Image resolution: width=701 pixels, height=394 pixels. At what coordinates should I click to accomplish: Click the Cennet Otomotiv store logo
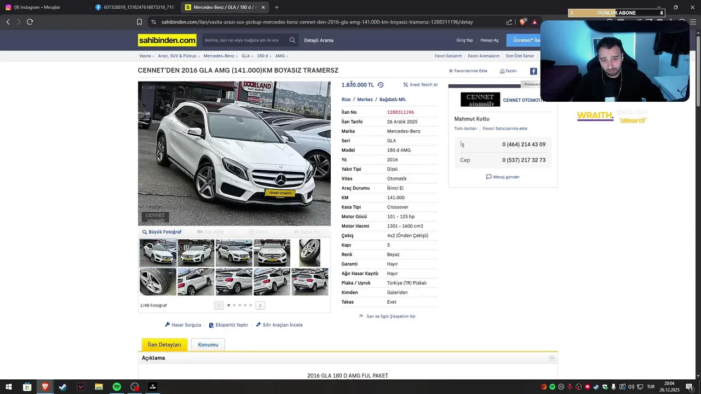pyautogui.click(x=480, y=100)
